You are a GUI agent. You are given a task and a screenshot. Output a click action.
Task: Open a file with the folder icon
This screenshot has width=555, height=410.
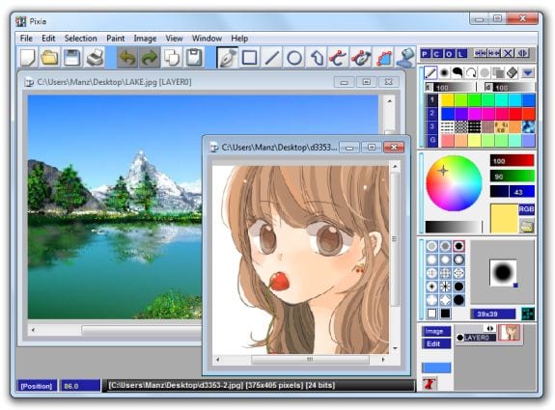(49, 58)
